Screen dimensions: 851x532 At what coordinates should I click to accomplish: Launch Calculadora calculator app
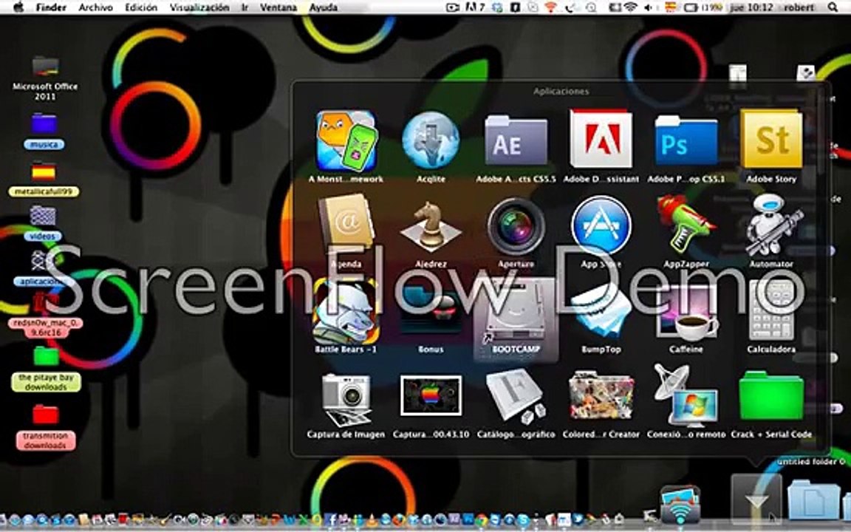[771, 311]
